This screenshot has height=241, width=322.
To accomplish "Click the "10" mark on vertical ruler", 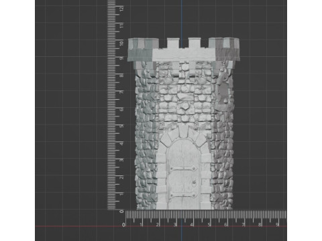I will [x=121, y=43].
